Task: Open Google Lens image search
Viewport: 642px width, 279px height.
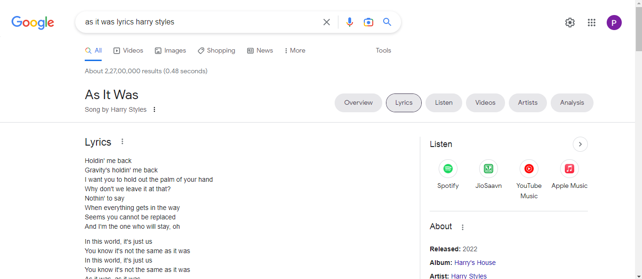Action: [x=368, y=22]
